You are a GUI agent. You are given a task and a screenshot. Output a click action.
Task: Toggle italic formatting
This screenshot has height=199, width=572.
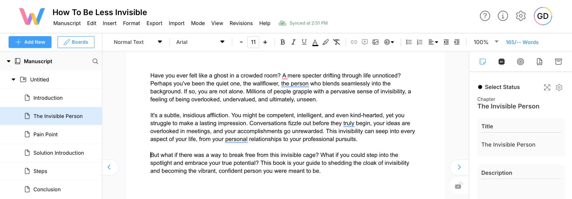point(293,42)
